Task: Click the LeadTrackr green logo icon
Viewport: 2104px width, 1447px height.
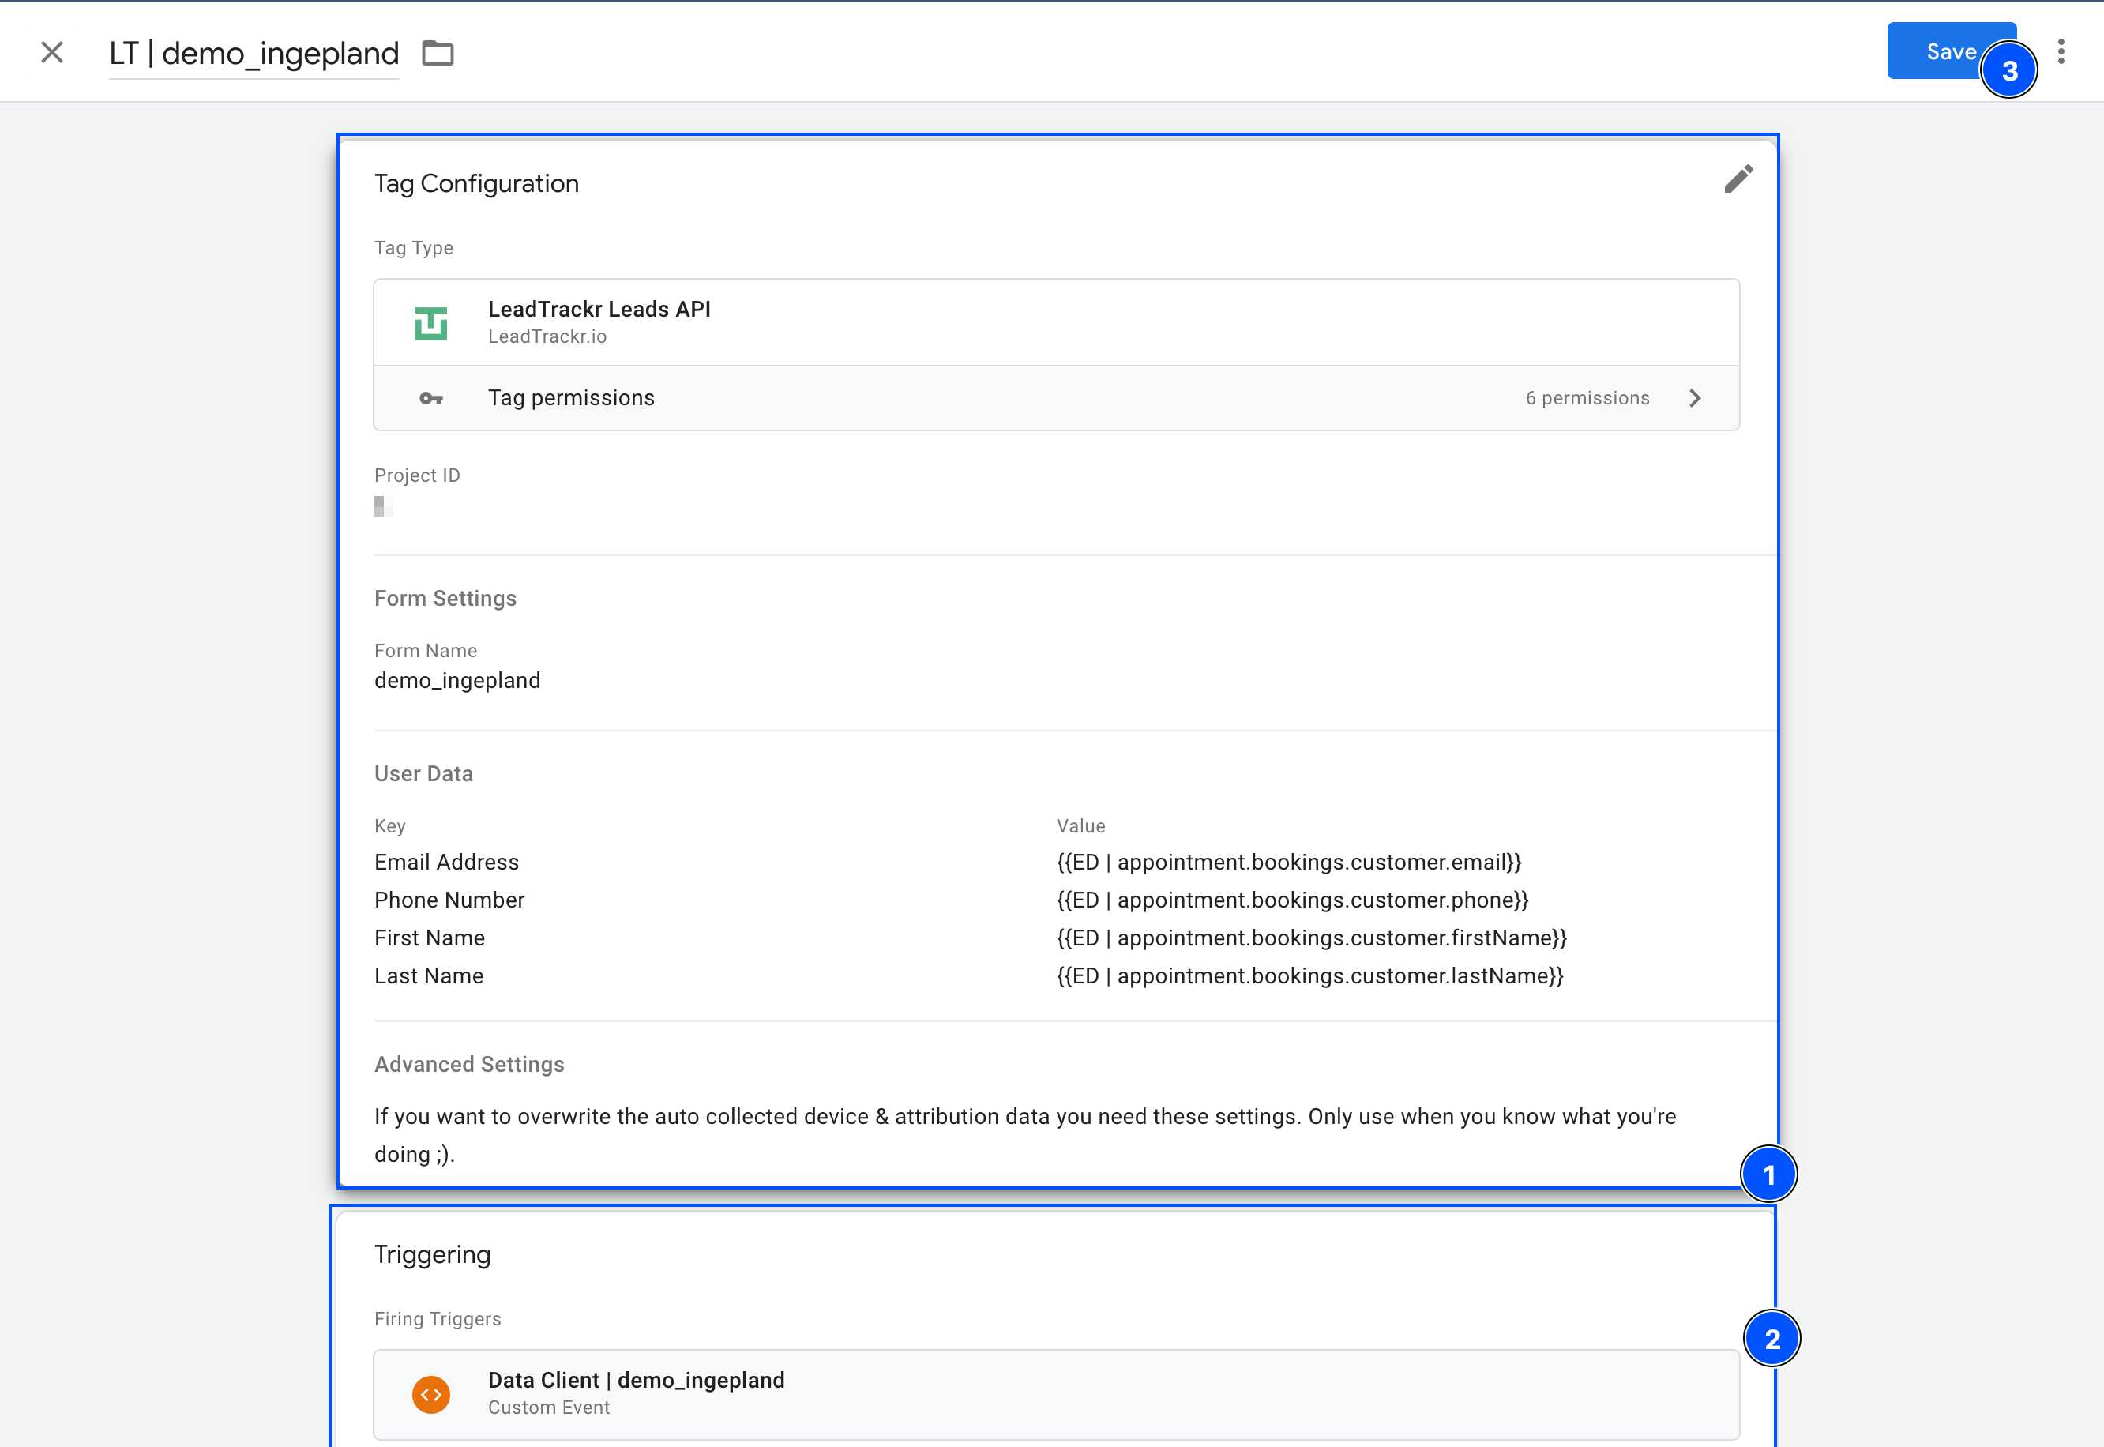Action: 430,323
